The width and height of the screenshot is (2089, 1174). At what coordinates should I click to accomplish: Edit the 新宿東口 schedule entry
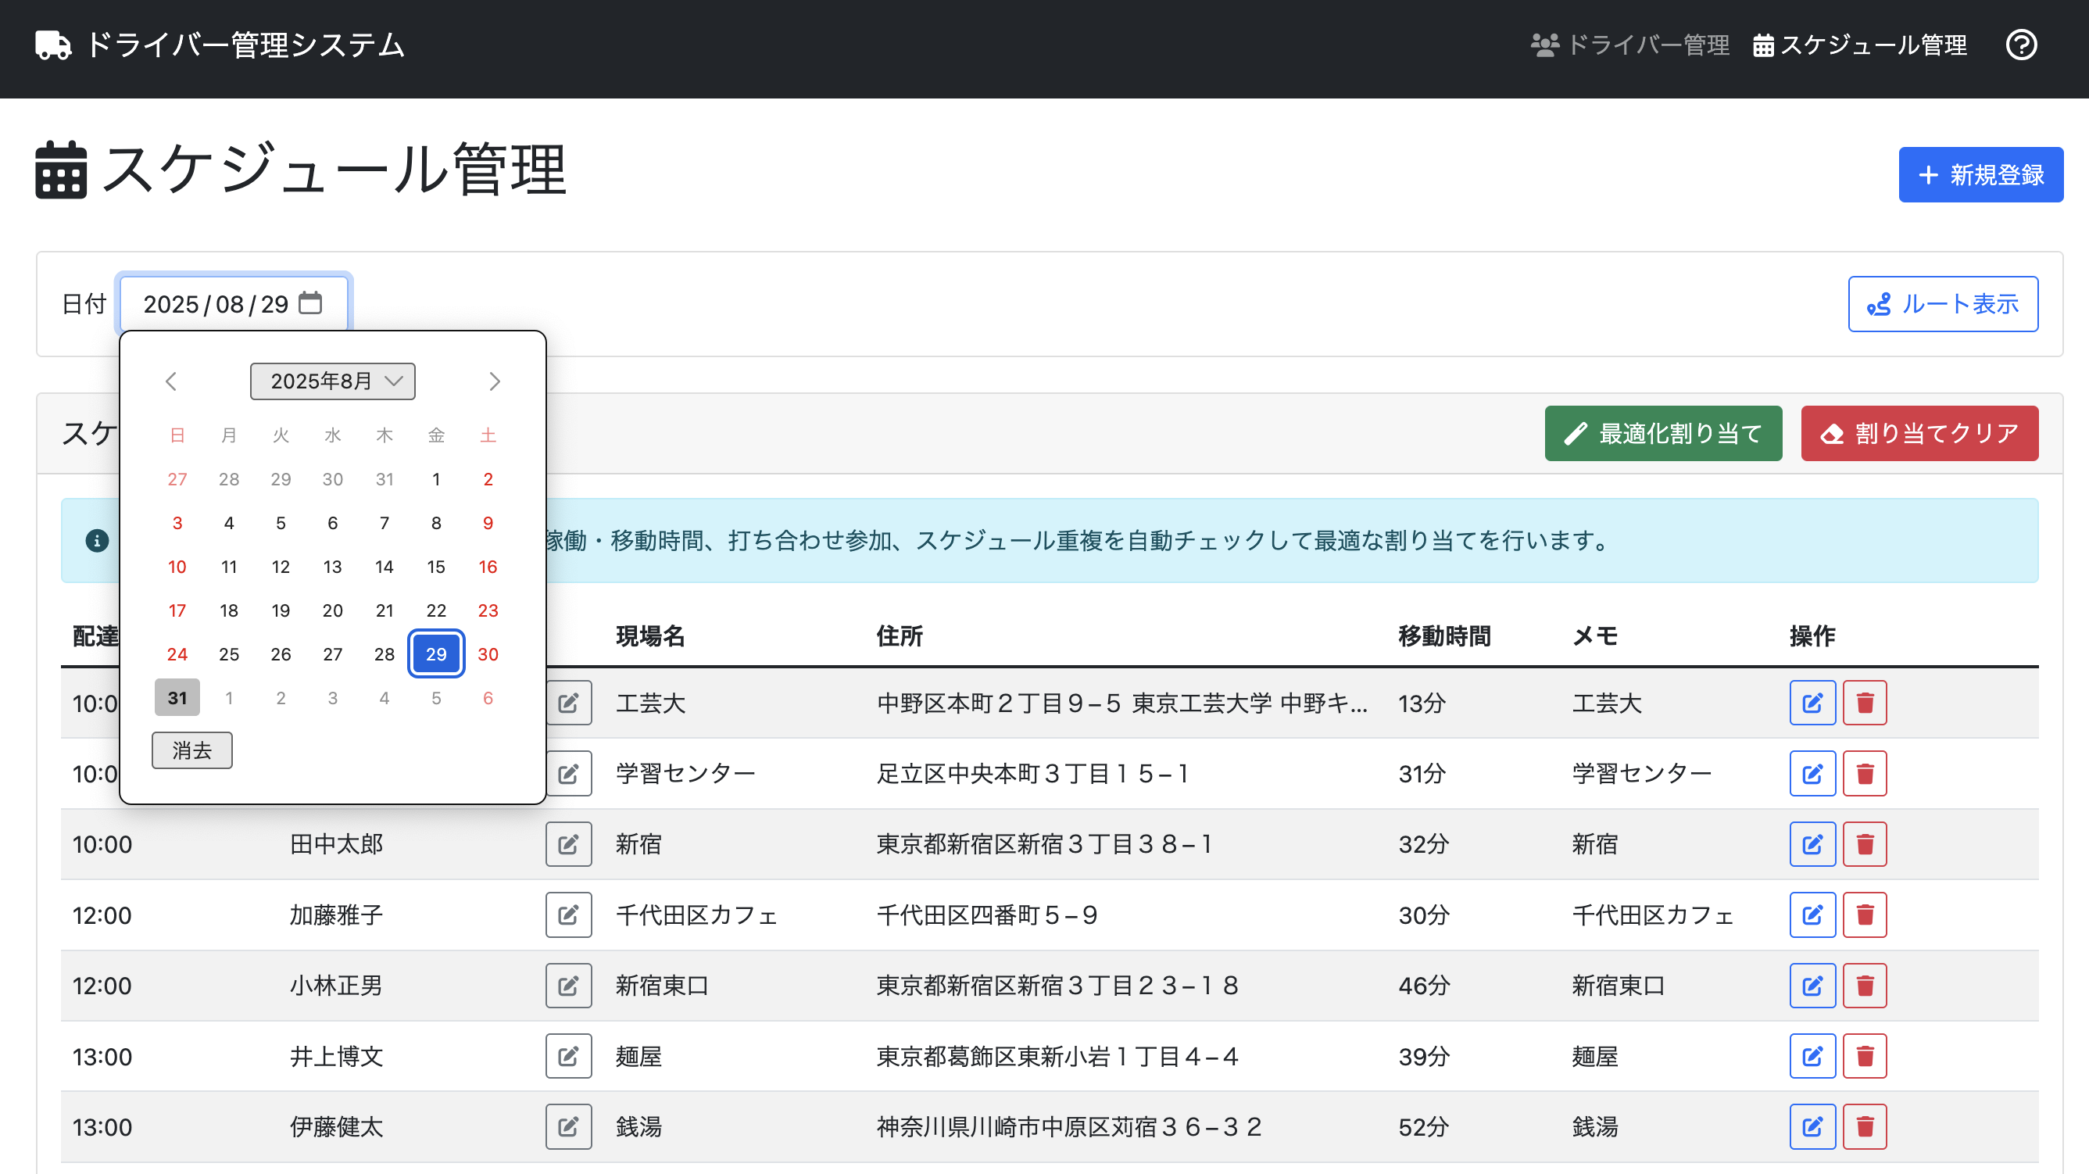coord(1812,985)
